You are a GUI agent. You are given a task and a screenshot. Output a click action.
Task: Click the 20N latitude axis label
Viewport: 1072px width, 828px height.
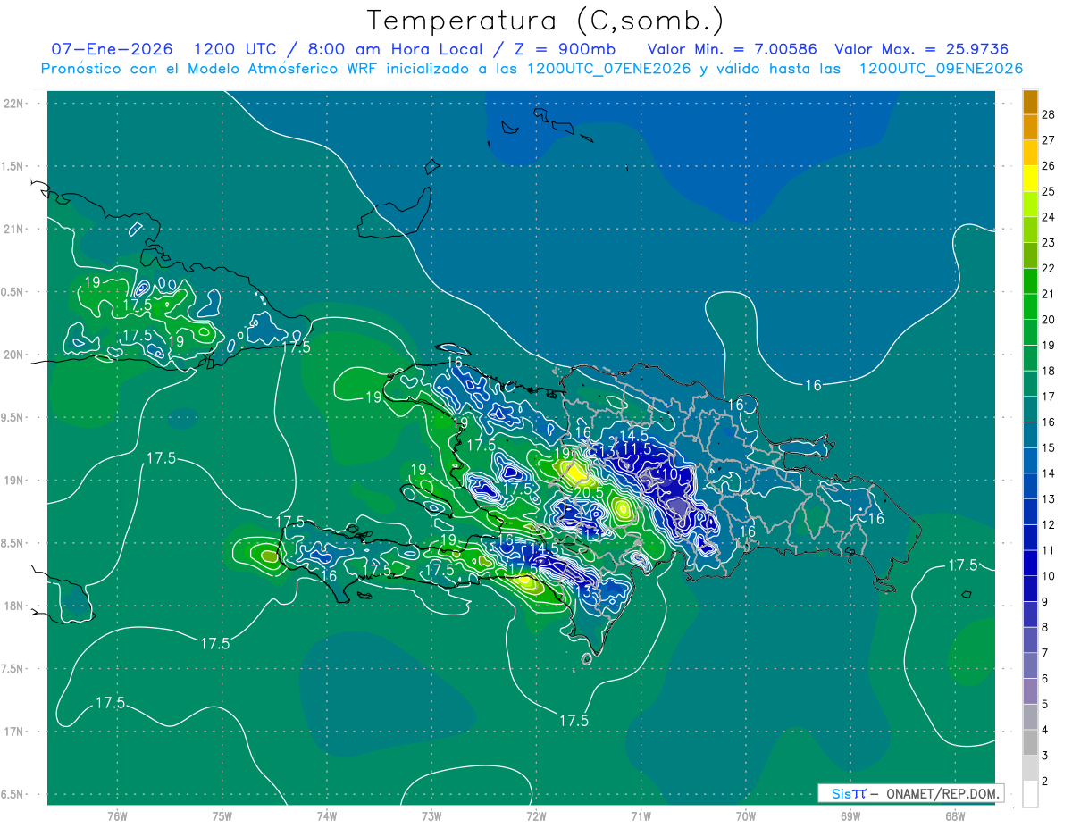point(15,355)
